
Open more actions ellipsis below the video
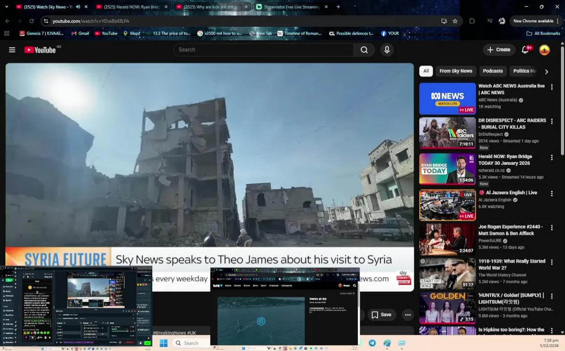tap(408, 314)
